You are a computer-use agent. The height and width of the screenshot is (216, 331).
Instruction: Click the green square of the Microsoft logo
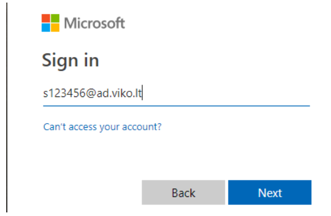pyautogui.click(x=55, y=18)
